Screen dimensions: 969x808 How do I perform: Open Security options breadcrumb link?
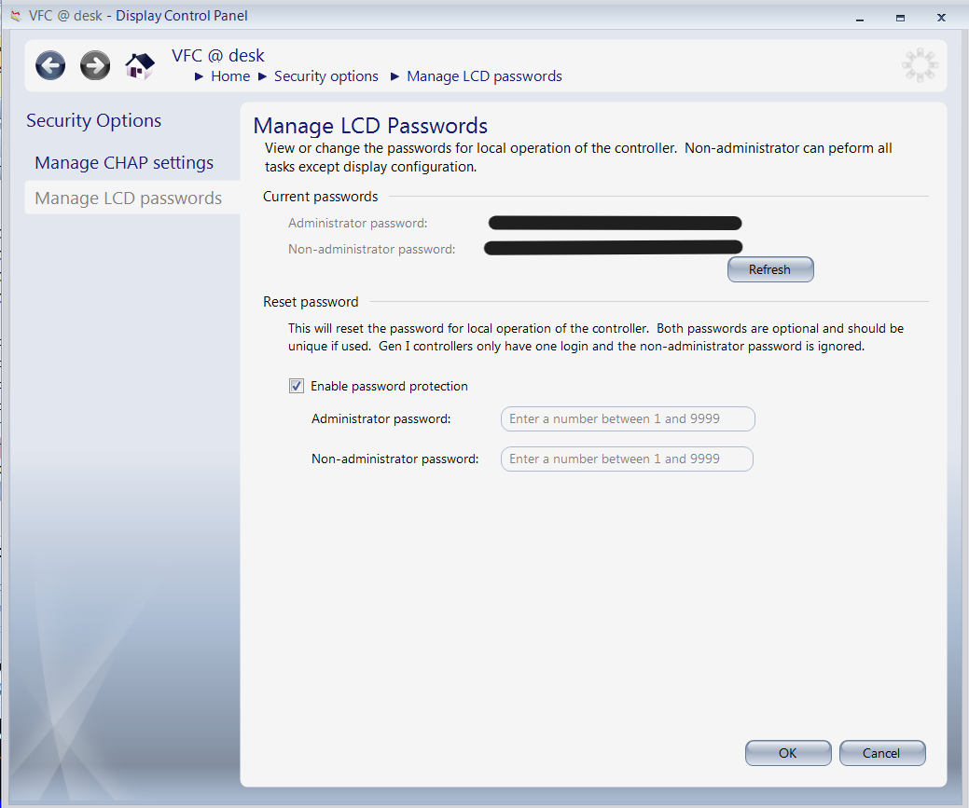[325, 76]
